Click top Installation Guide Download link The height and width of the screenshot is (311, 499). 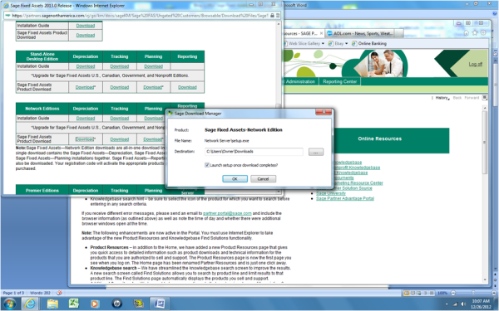[x=86, y=26]
